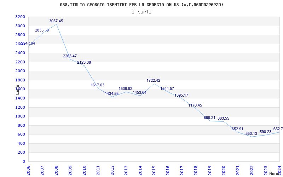
Task: Click x-axis year label 2012
Action: [x=112, y=171]
